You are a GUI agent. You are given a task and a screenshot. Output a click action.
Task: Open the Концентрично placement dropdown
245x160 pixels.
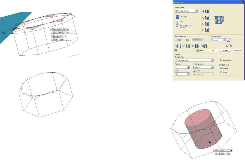(x=196, y=11)
